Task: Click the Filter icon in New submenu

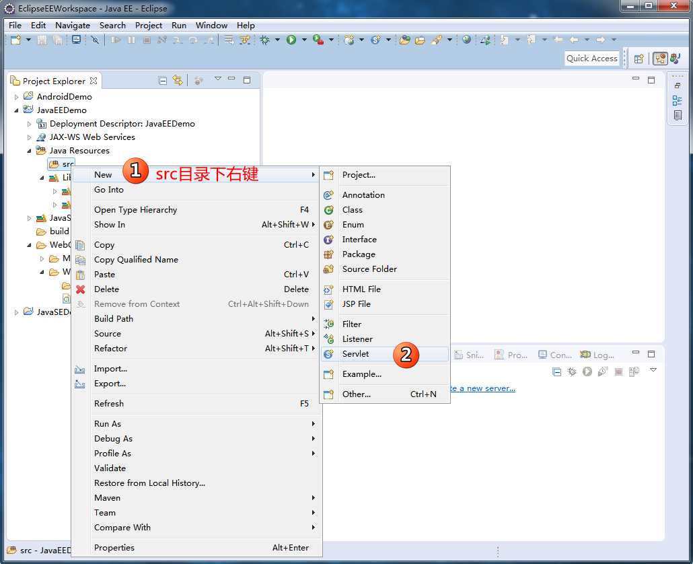Action: (x=328, y=324)
